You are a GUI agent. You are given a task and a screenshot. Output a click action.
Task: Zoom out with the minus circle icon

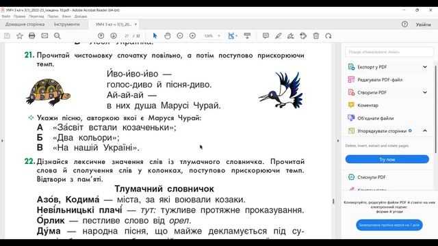click(x=180, y=36)
